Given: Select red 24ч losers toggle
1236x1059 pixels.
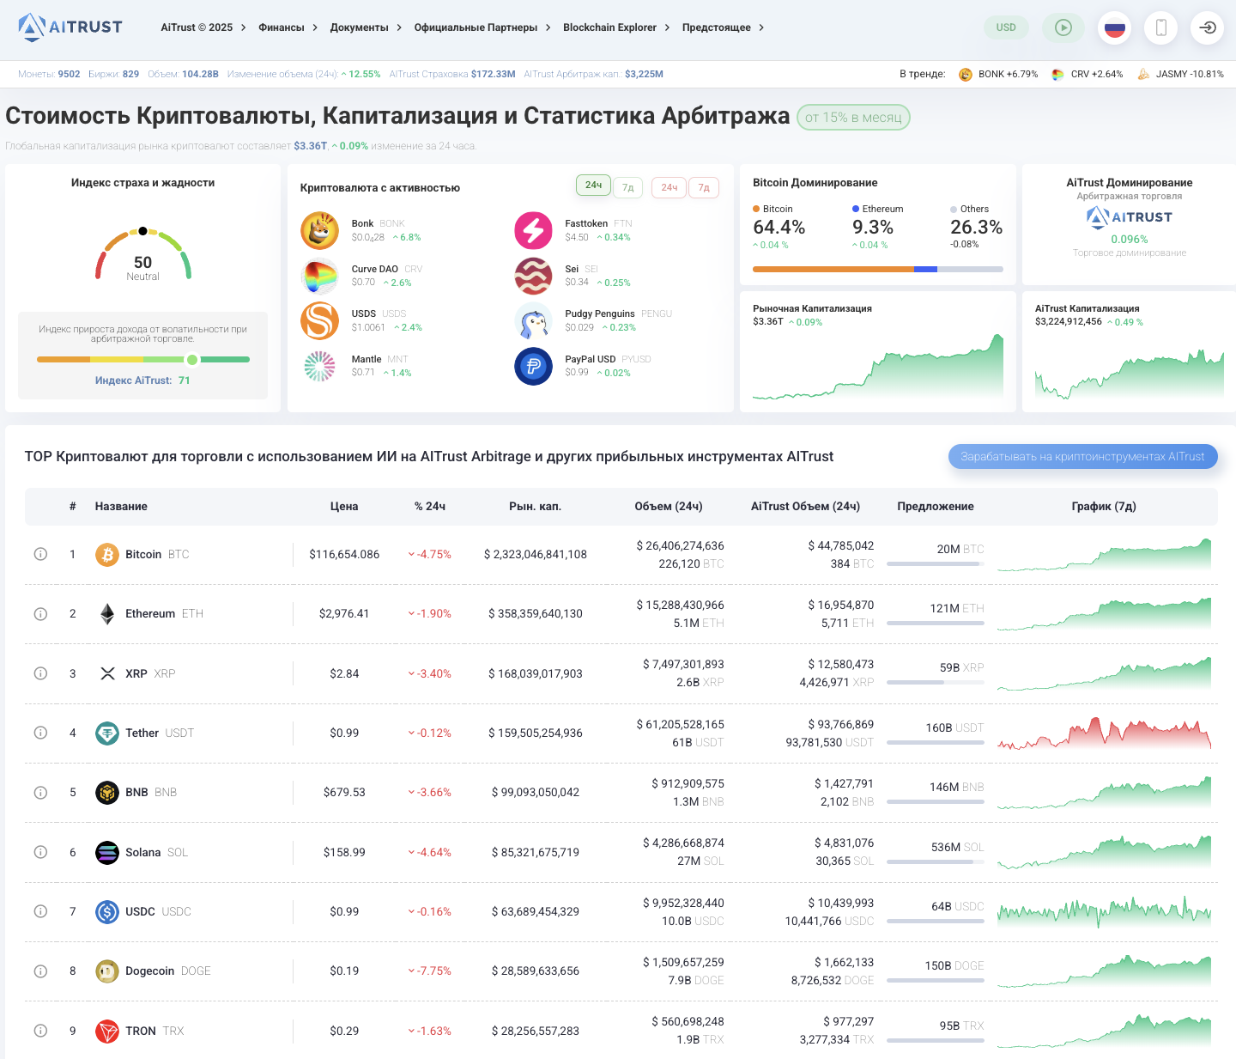Looking at the screenshot, I should point(669,187).
